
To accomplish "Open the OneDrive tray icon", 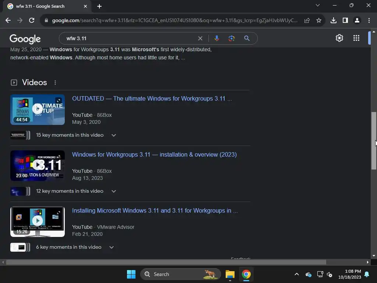I will pos(309,274).
